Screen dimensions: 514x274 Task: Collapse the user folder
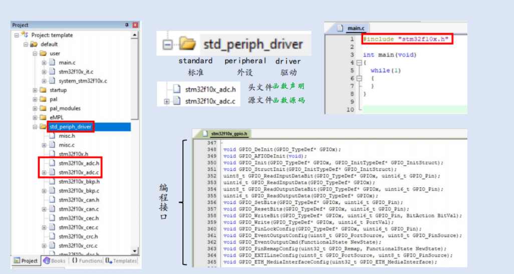[x=35, y=54]
